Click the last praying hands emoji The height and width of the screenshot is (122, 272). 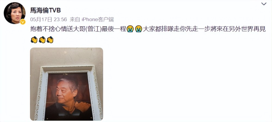(x=50, y=40)
